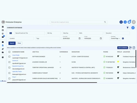Open the dashboard grid icon in sidebar
The width and height of the screenshot is (137, 103).
point(3,27)
